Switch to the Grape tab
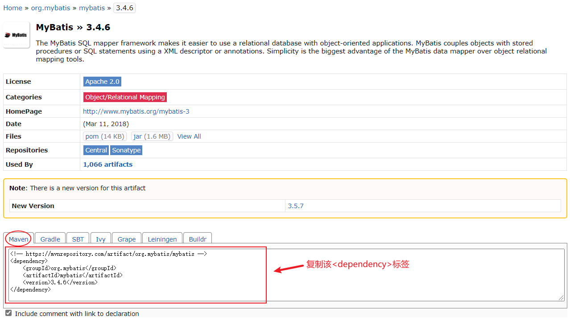 tap(127, 239)
